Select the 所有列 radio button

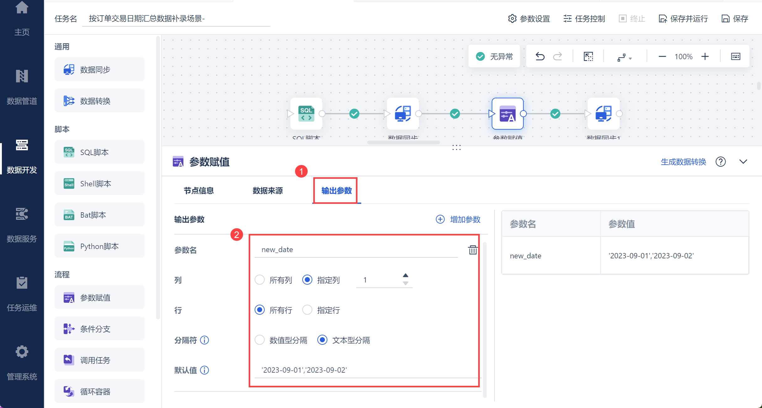[260, 280]
